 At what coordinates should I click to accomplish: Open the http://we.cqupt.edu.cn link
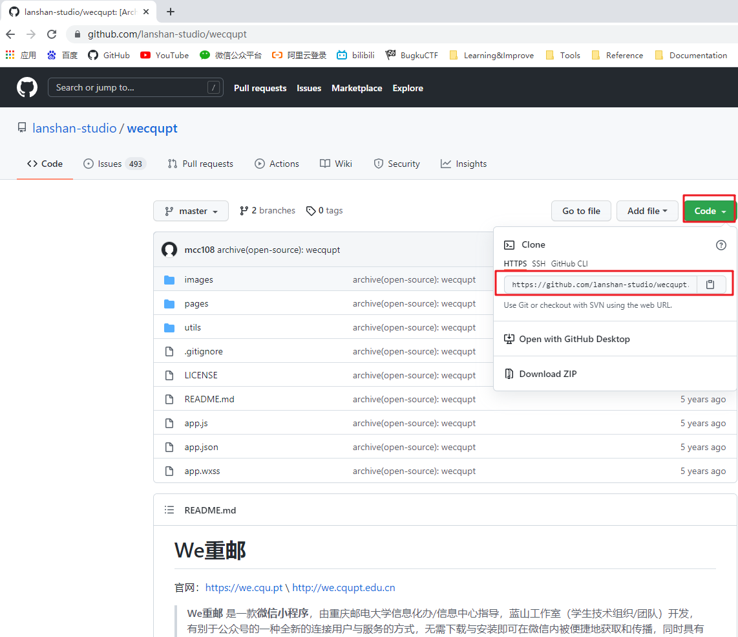coord(344,588)
